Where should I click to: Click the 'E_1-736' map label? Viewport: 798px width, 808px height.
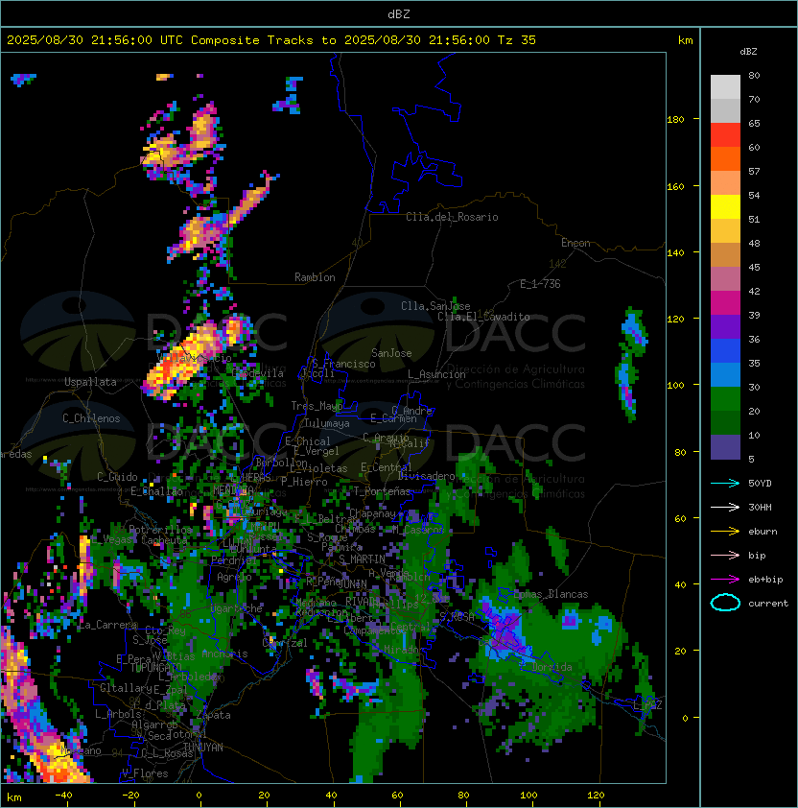[540, 284]
